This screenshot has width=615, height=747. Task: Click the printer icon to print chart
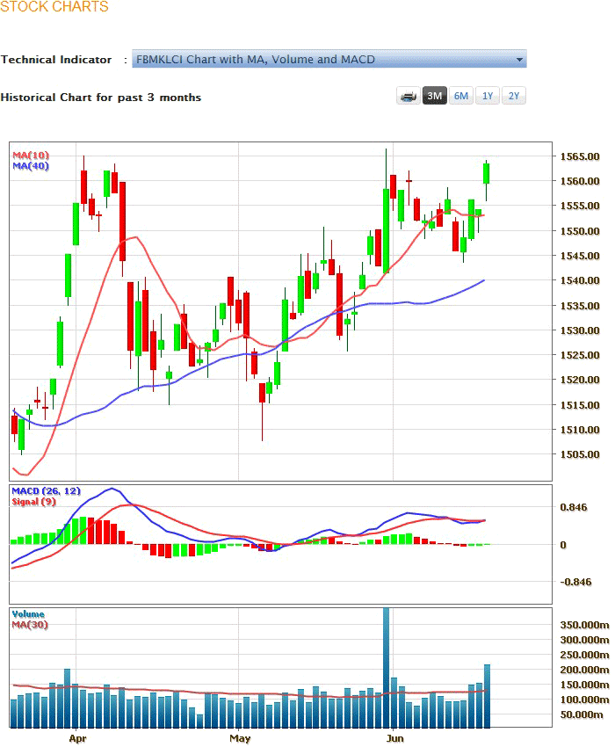(409, 97)
